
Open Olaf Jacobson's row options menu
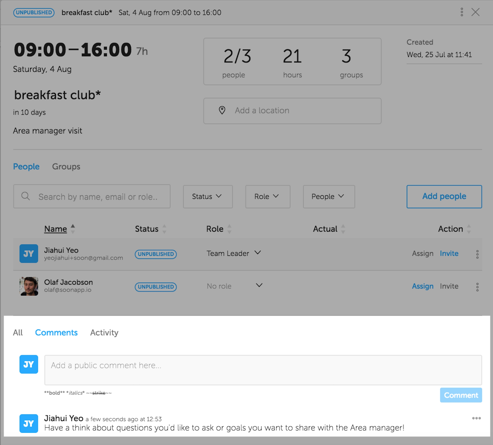477,287
